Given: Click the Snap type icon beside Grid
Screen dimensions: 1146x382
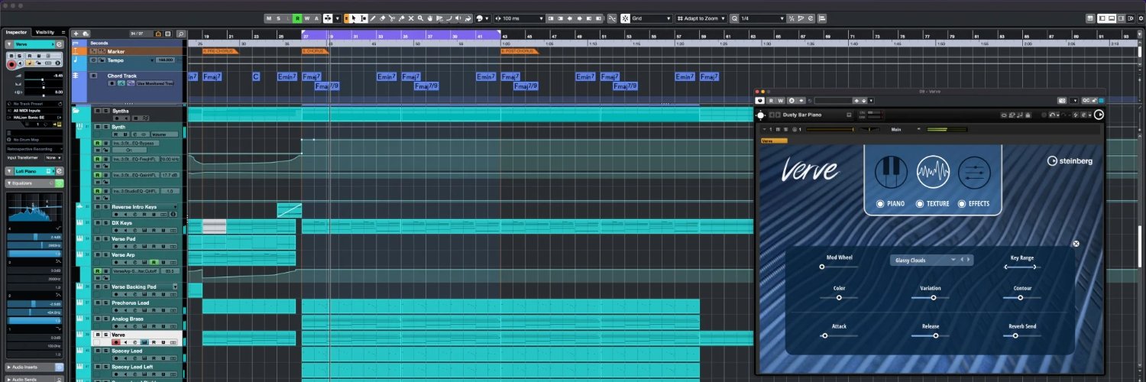Looking at the screenshot, I should click(x=625, y=18).
